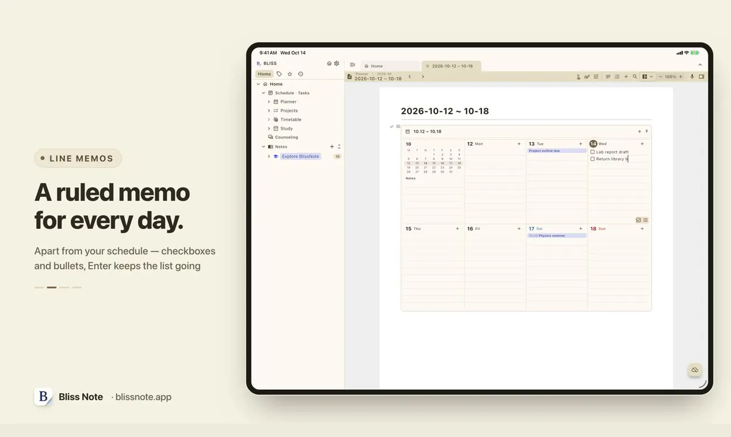Add an entry on 12 Mon
Viewport: 731px width, 437px height.
tap(519, 144)
